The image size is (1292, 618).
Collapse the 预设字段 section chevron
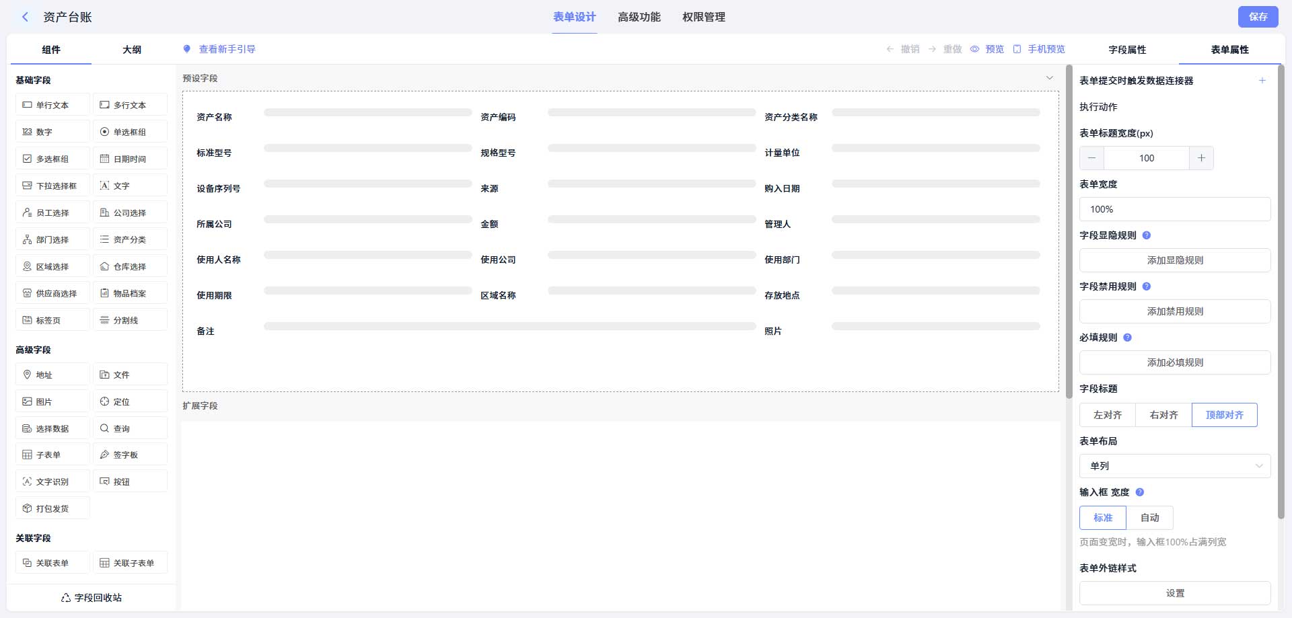click(x=1050, y=78)
